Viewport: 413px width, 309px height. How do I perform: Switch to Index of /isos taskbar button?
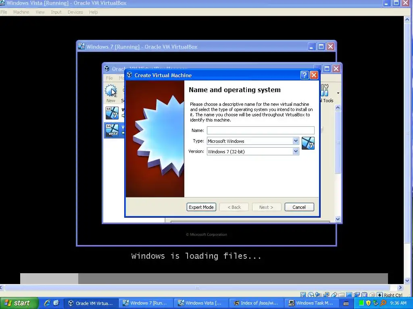(256, 303)
